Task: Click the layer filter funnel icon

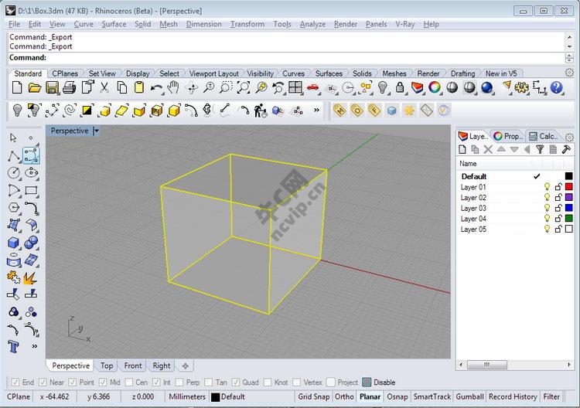Action: pos(540,149)
